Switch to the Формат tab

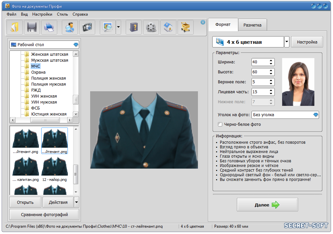coord(223,25)
